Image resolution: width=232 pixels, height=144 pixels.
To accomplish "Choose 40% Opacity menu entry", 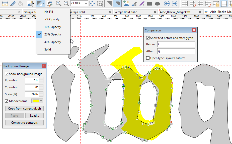I will pyautogui.click(x=53, y=42).
